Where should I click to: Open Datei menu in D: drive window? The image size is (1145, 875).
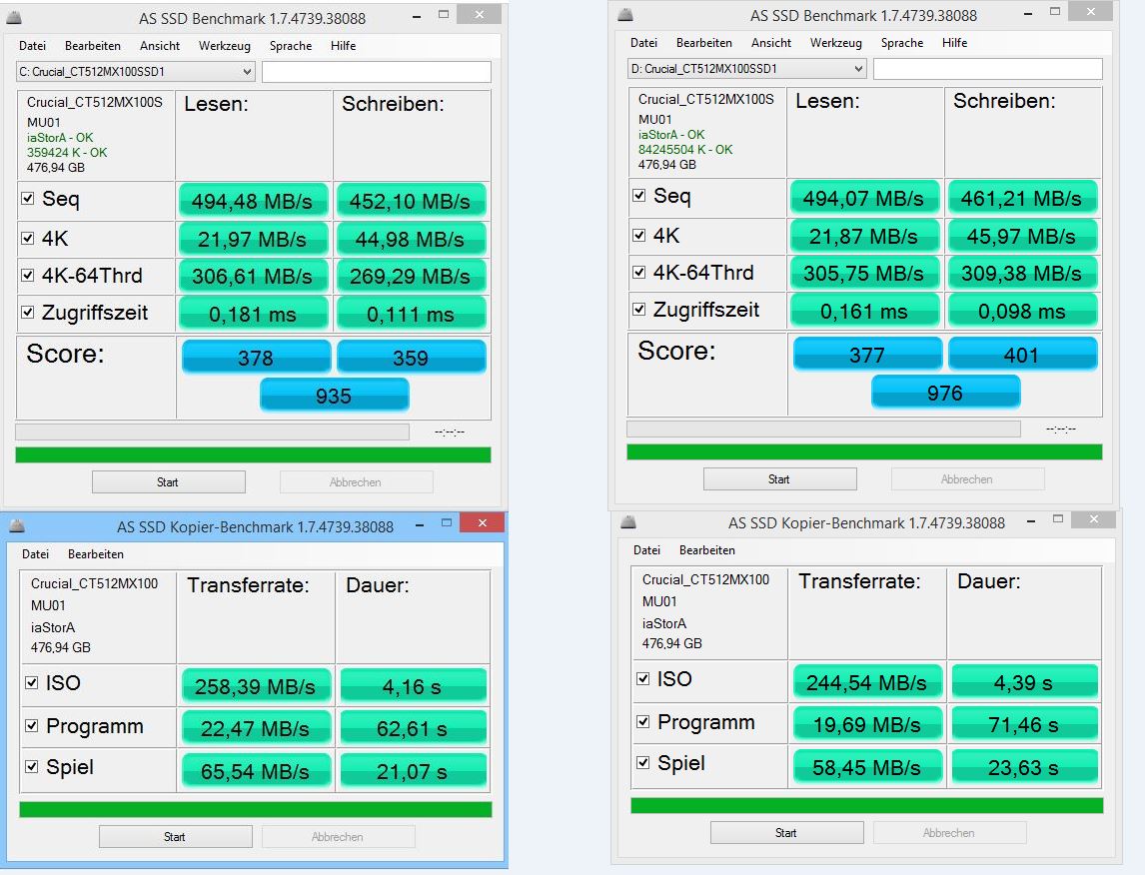click(643, 42)
